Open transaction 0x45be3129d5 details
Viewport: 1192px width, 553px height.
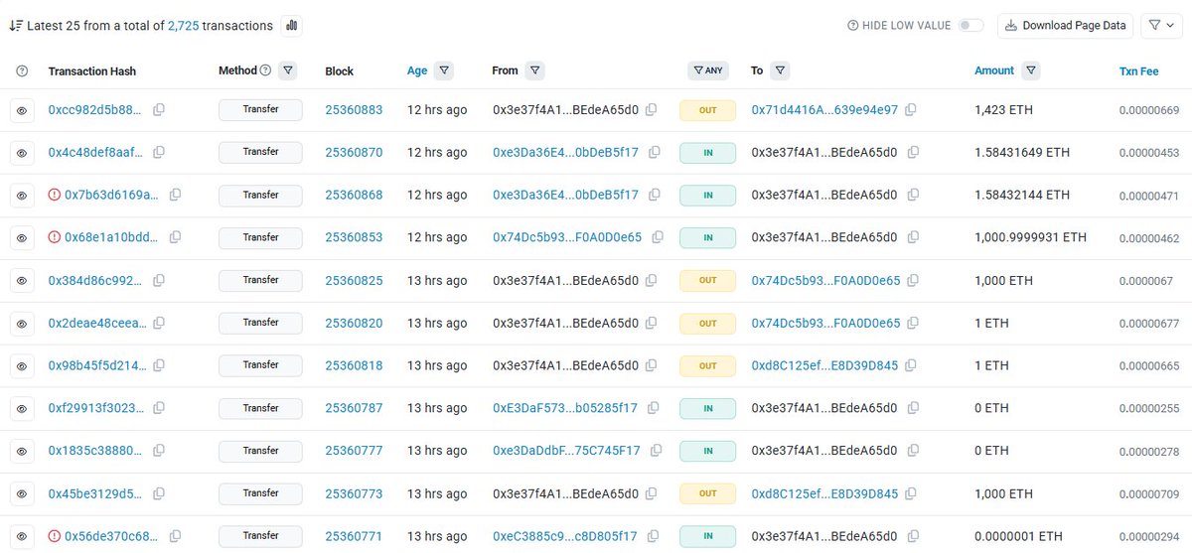click(x=95, y=493)
